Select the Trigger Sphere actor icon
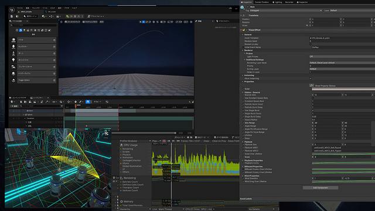The image size is (375, 211). (13, 80)
